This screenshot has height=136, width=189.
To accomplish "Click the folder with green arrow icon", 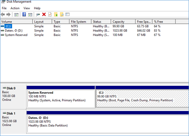I will (56, 14).
